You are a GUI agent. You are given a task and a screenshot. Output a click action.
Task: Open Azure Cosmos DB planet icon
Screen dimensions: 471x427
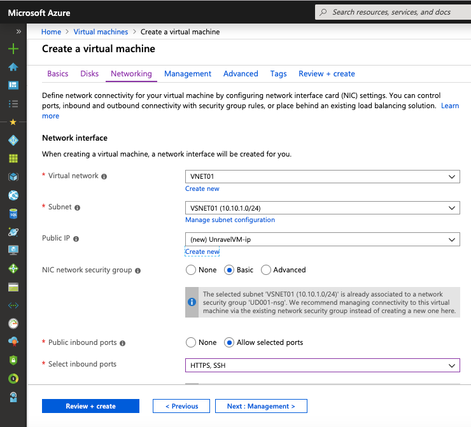(x=13, y=232)
